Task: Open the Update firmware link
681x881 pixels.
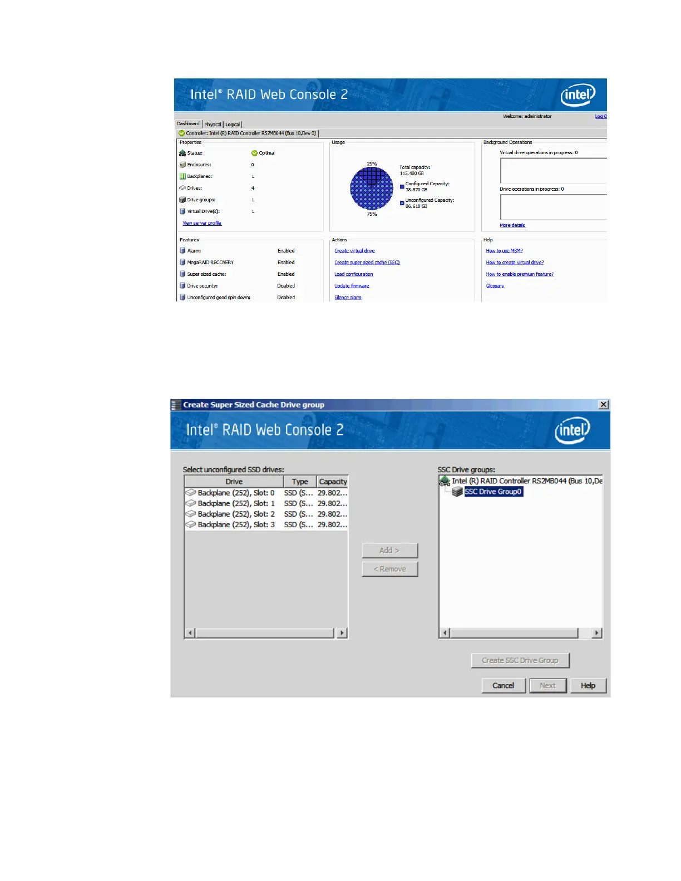Action: pyautogui.click(x=352, y=286)
